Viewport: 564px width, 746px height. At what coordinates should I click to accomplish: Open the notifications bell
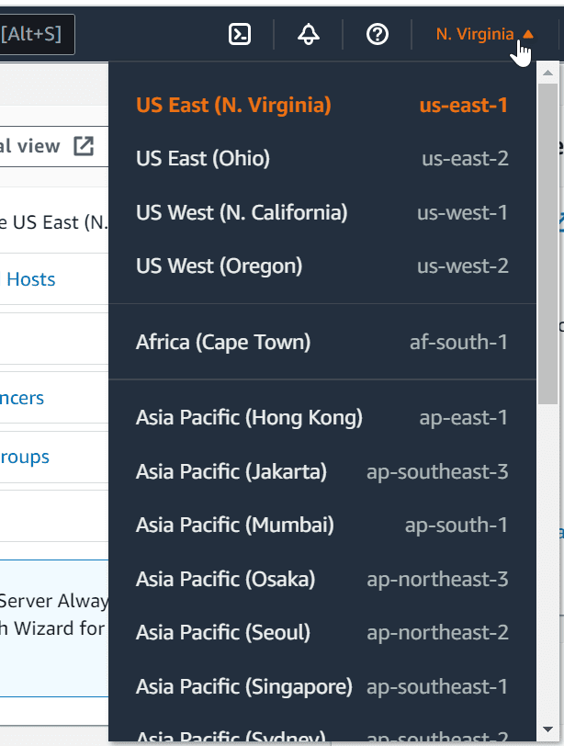pos(309,35)
